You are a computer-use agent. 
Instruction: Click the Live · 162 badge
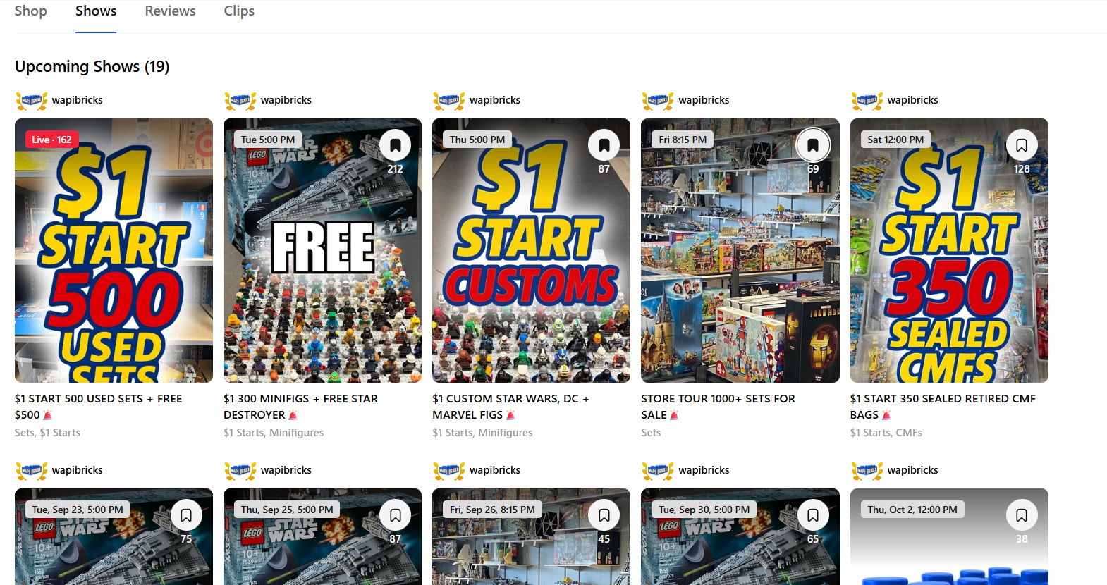[x=51, y=140]
